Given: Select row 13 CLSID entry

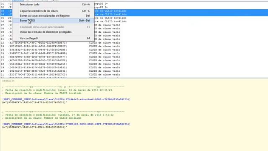Looking at the screenshot, I should tap(134, 46).
